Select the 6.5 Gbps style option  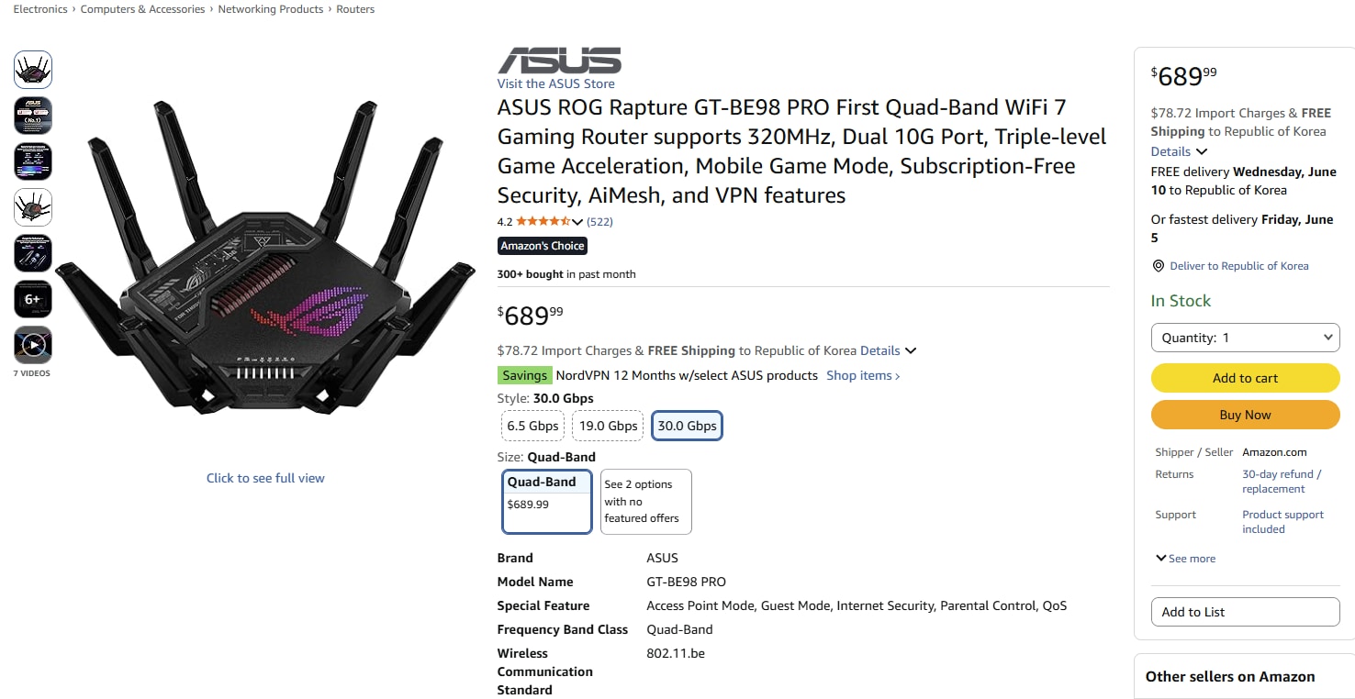[x=532, y=426]
